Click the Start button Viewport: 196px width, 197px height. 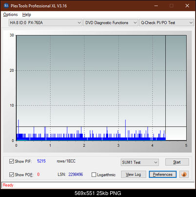coord(177,162)
